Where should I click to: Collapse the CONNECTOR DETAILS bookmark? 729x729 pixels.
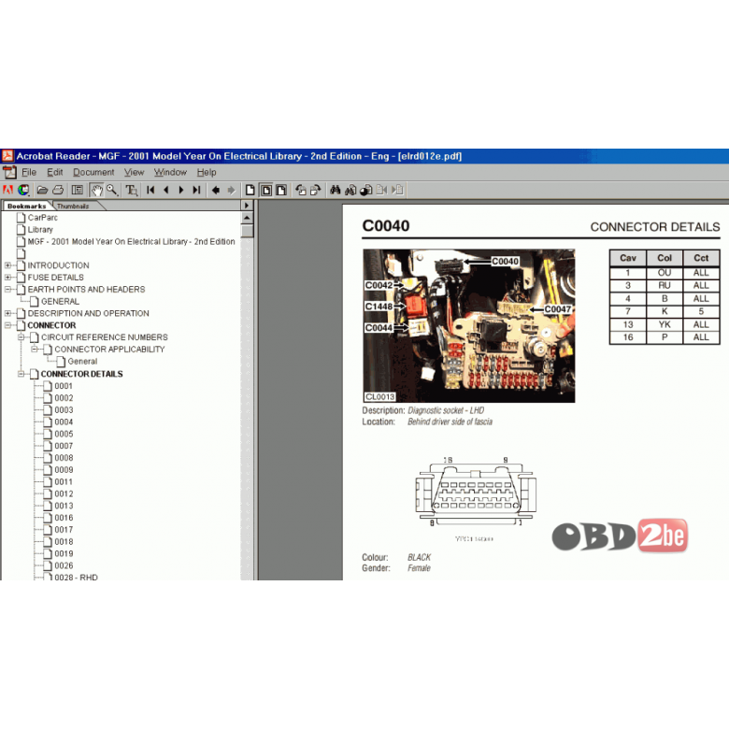(21, 374)
